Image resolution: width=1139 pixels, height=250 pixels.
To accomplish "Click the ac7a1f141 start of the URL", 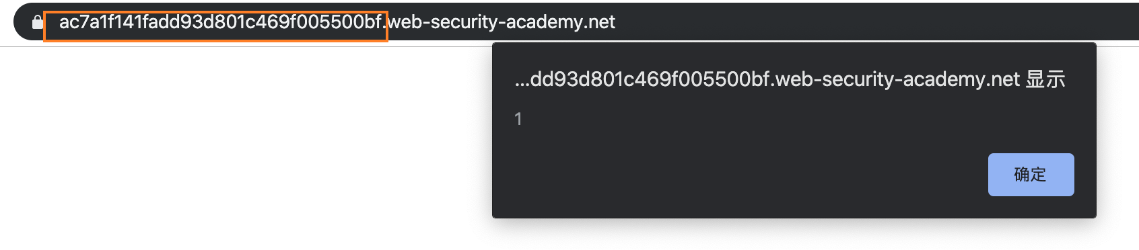I will pos(100,22).
